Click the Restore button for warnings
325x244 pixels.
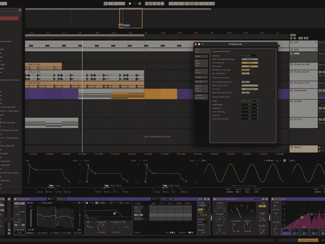click(249, 59)
